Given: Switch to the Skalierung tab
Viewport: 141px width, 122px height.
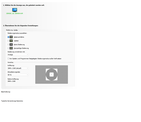Looking at the screenshot, I should coord(9,30).
